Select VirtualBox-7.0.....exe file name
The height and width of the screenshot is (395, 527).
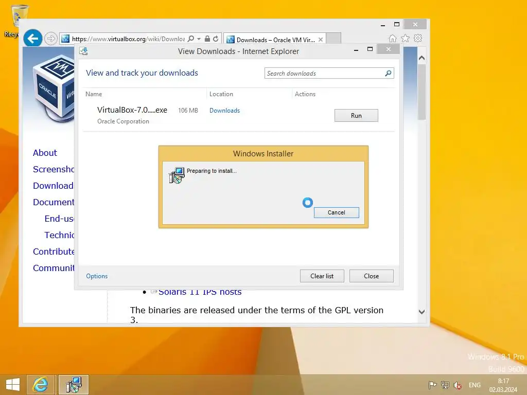(x=132, y=110)
